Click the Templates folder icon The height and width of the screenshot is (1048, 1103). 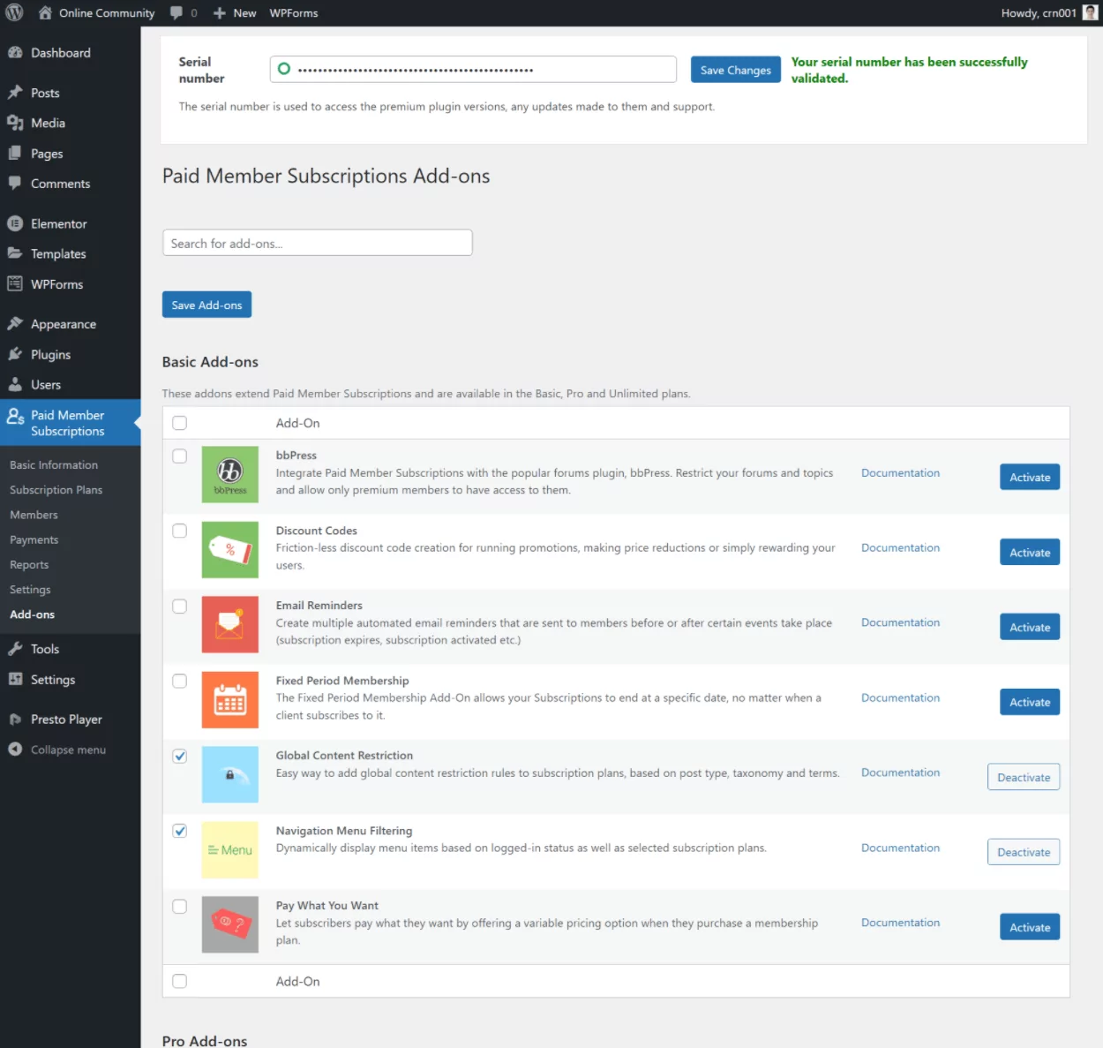pos(15,253)
